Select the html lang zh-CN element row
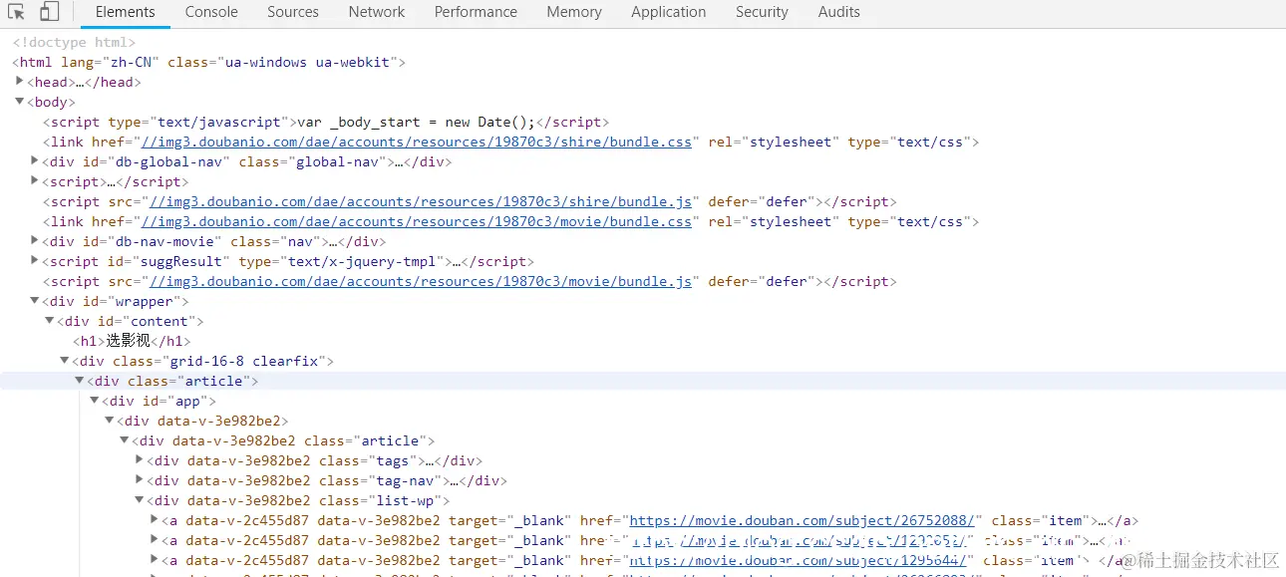This screenshot has height=577, width=1286. point(209,62)
